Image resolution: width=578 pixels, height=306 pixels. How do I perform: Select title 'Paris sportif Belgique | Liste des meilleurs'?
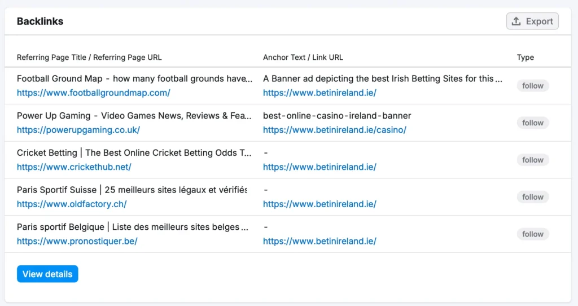tap(133, 227)
